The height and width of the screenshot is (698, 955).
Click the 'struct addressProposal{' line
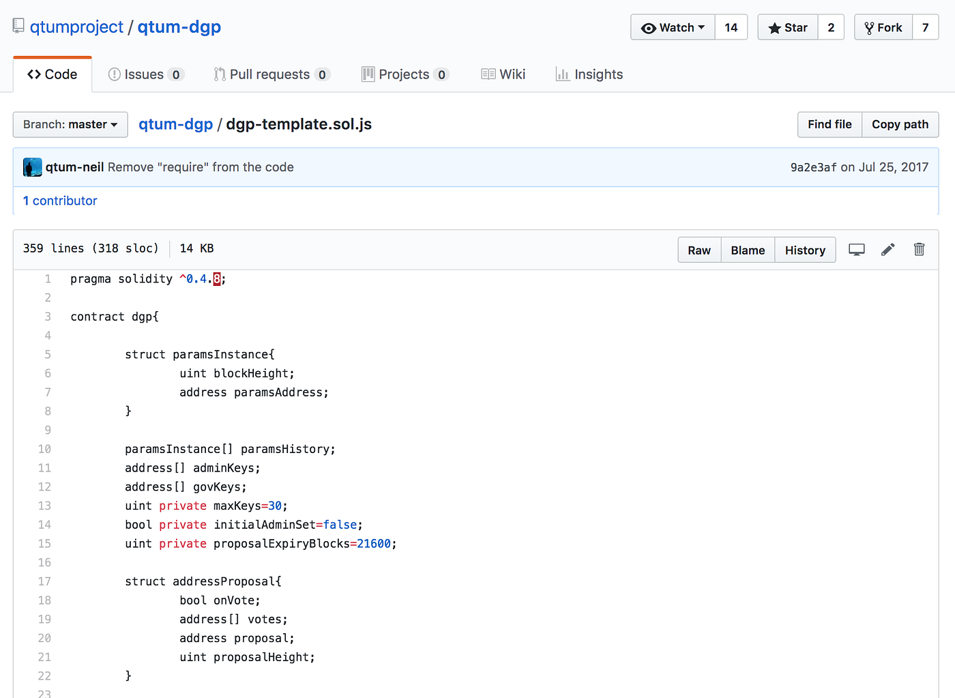click(x=203, y=581)
